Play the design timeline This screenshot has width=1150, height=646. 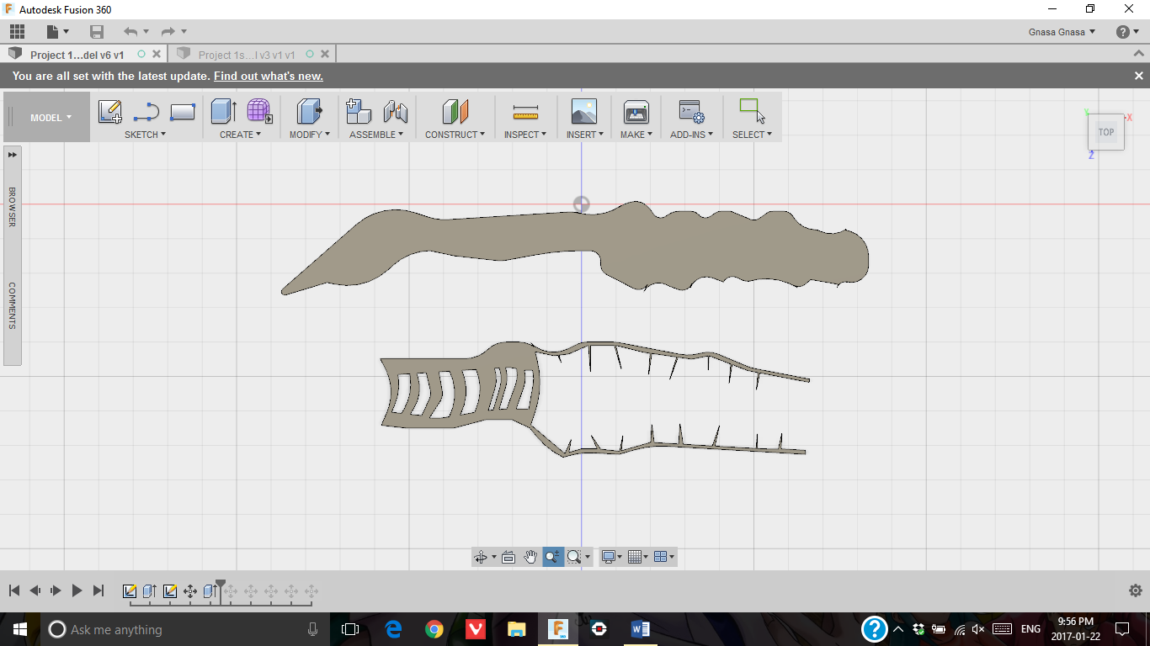[77, 591]
